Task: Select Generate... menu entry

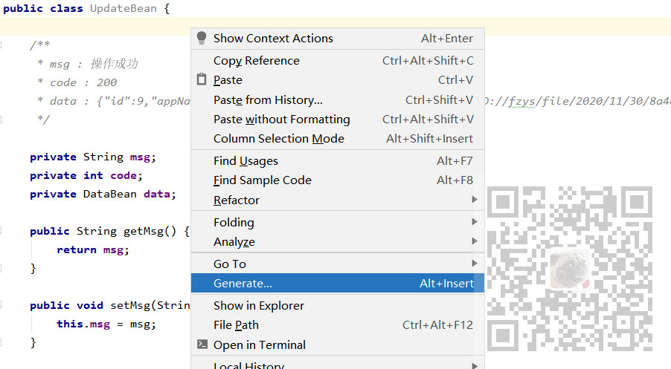Action: 243,284
